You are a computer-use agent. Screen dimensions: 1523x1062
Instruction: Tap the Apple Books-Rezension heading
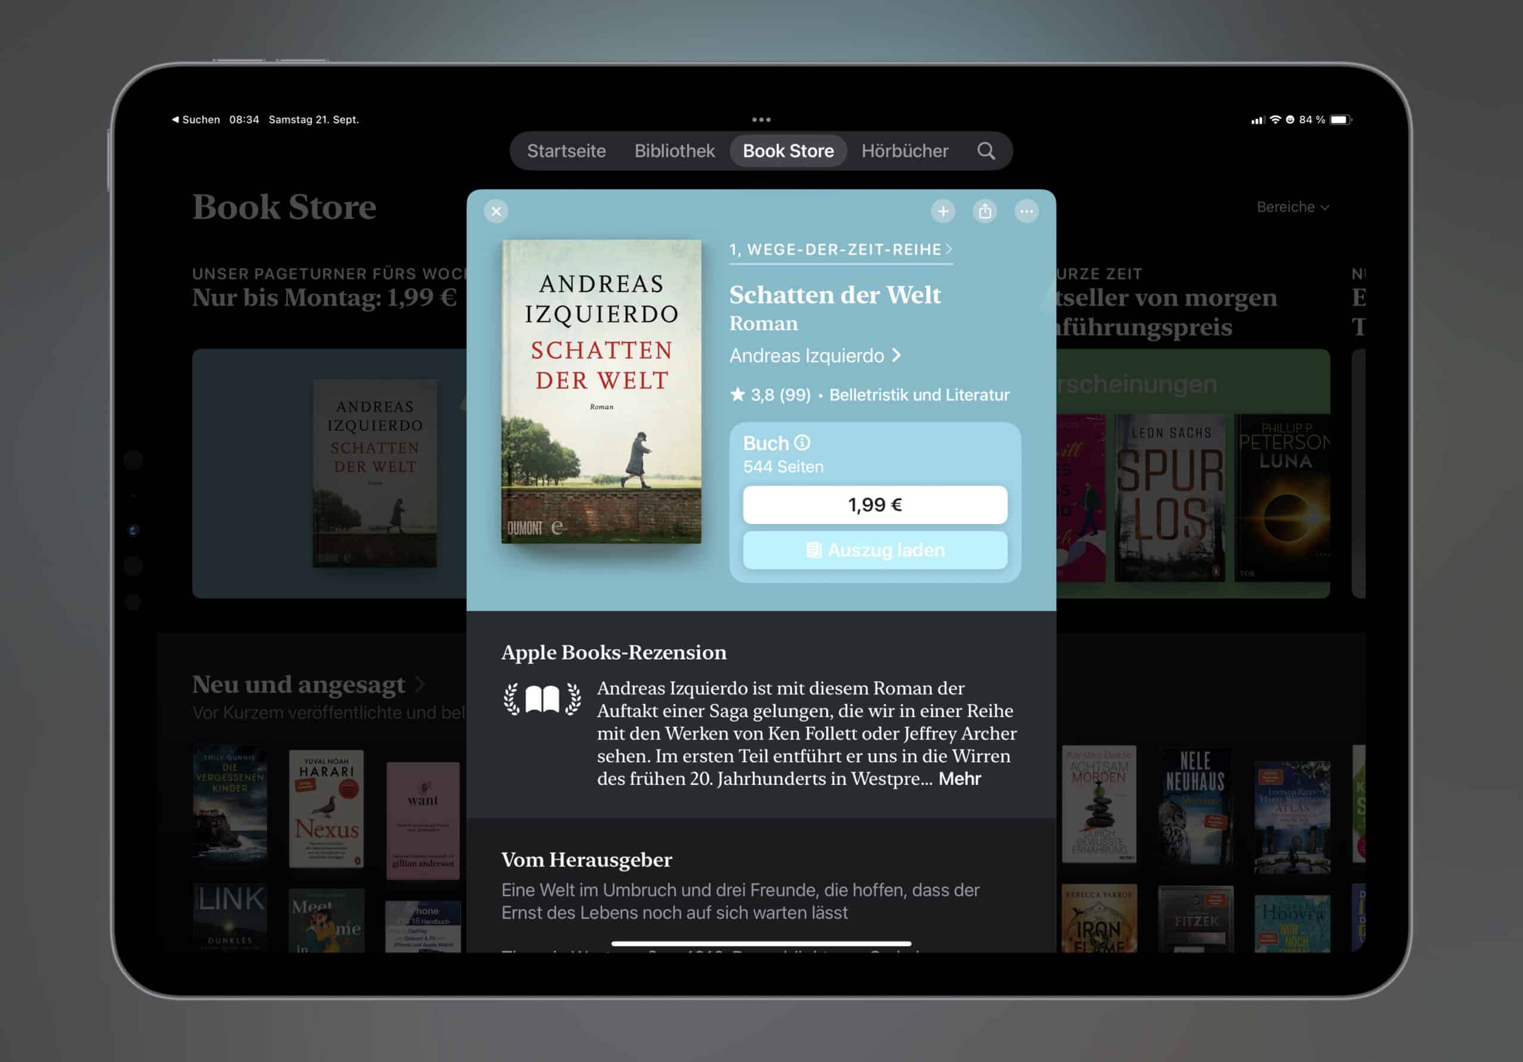point(613,652)
